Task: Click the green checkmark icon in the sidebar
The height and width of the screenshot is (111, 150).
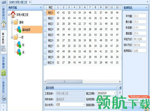Action: point(4,73)
